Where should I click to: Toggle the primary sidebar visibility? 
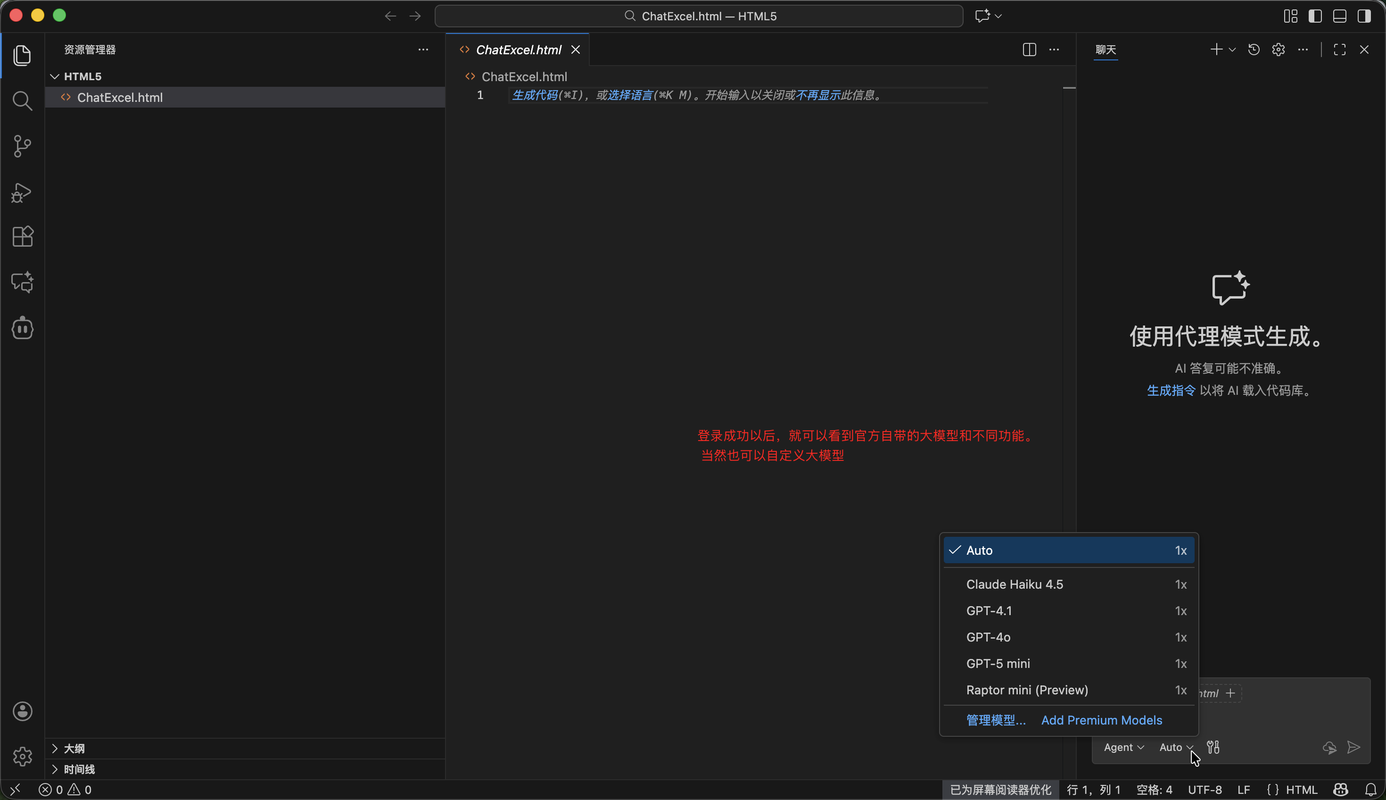click(1315, 16)
